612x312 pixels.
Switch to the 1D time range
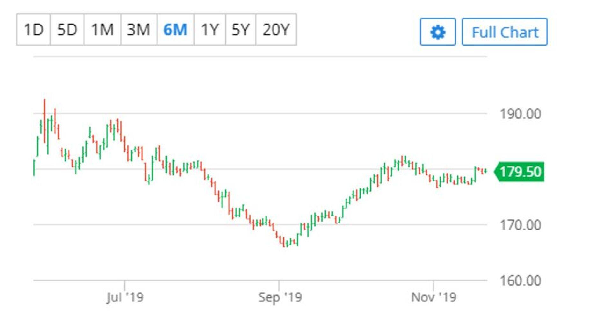pyautogui.click(x=33, y=30)
